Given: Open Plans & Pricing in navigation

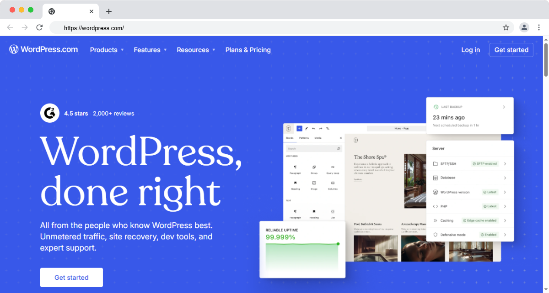Looking at the screenshot, I should pos(248,50).
